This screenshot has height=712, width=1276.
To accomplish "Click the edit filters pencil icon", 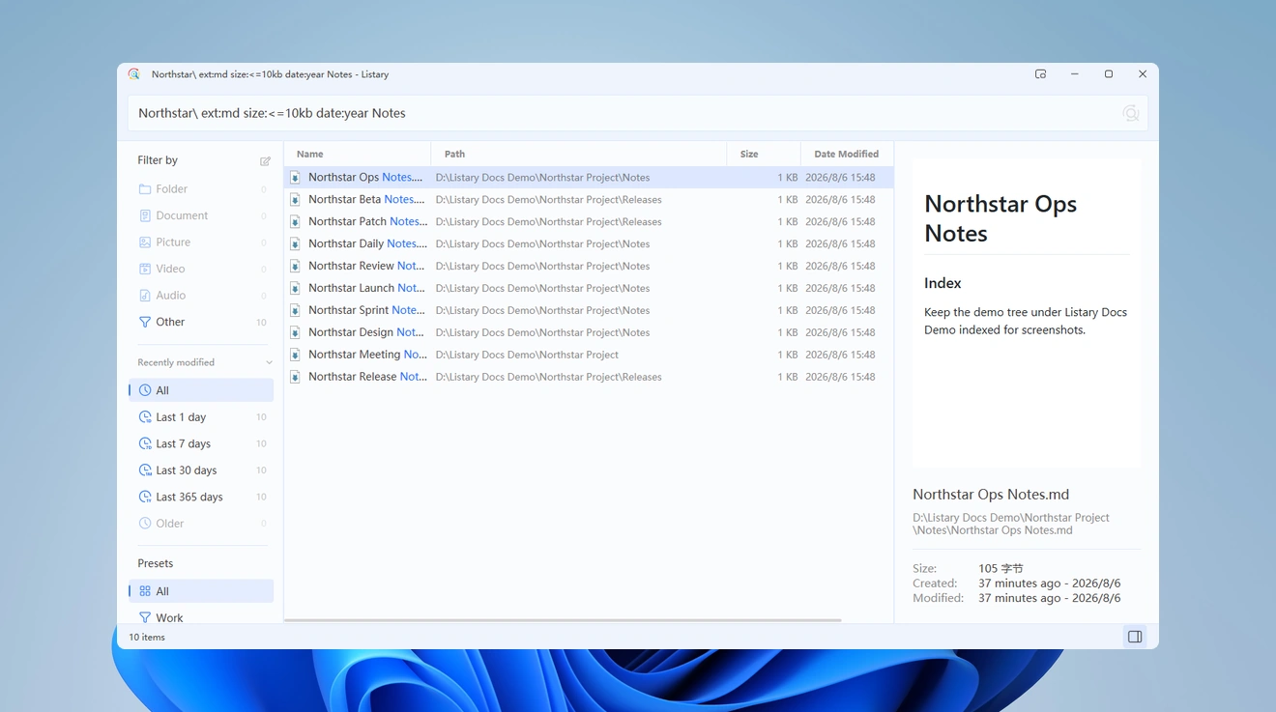I will [265, 161].
